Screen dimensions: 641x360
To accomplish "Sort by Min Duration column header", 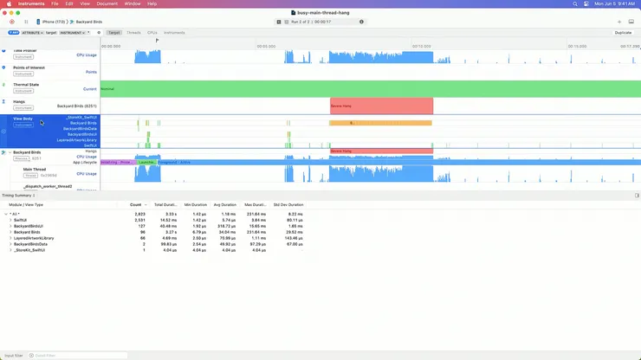I will (x=195, y=205).
